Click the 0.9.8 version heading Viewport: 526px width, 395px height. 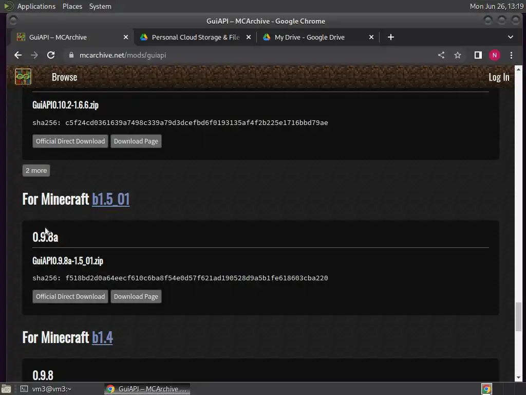click(x=43, y=375)
